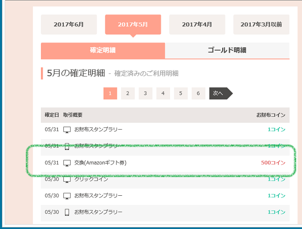Go to the last page number 6
The width and height of the screenshot is (302, 229).
pos(198,93)
